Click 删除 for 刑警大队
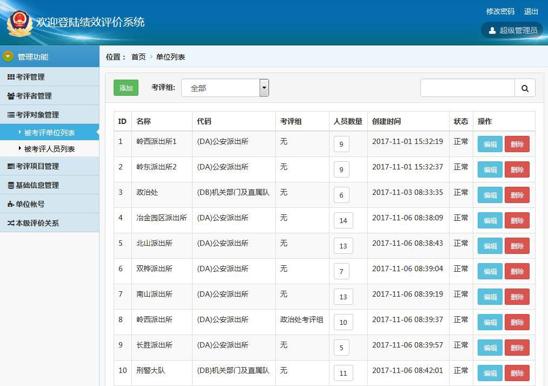Screen dimensions: 548x386 coord(517,373)
